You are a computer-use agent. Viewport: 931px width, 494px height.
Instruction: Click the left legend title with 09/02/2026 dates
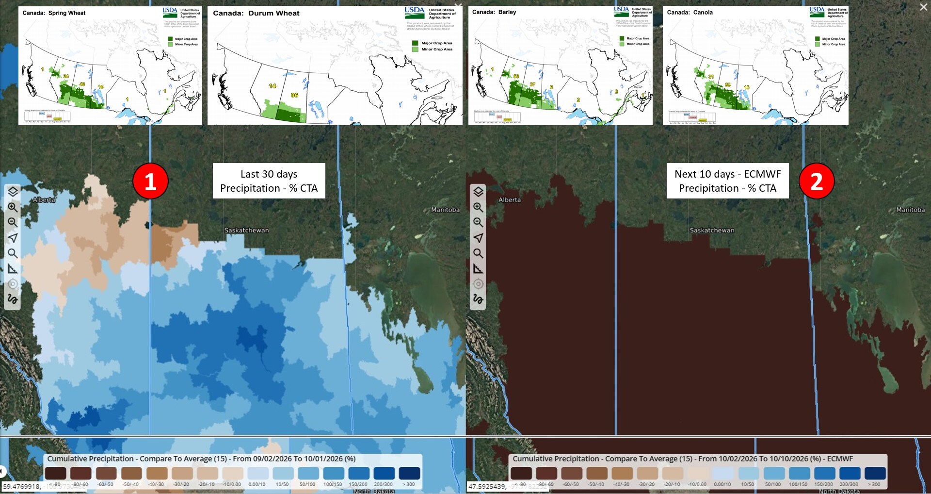[x=201, y=459]
